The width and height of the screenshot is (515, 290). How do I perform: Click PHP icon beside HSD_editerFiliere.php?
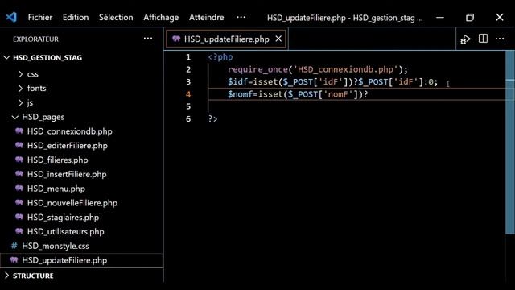[19, 145]
